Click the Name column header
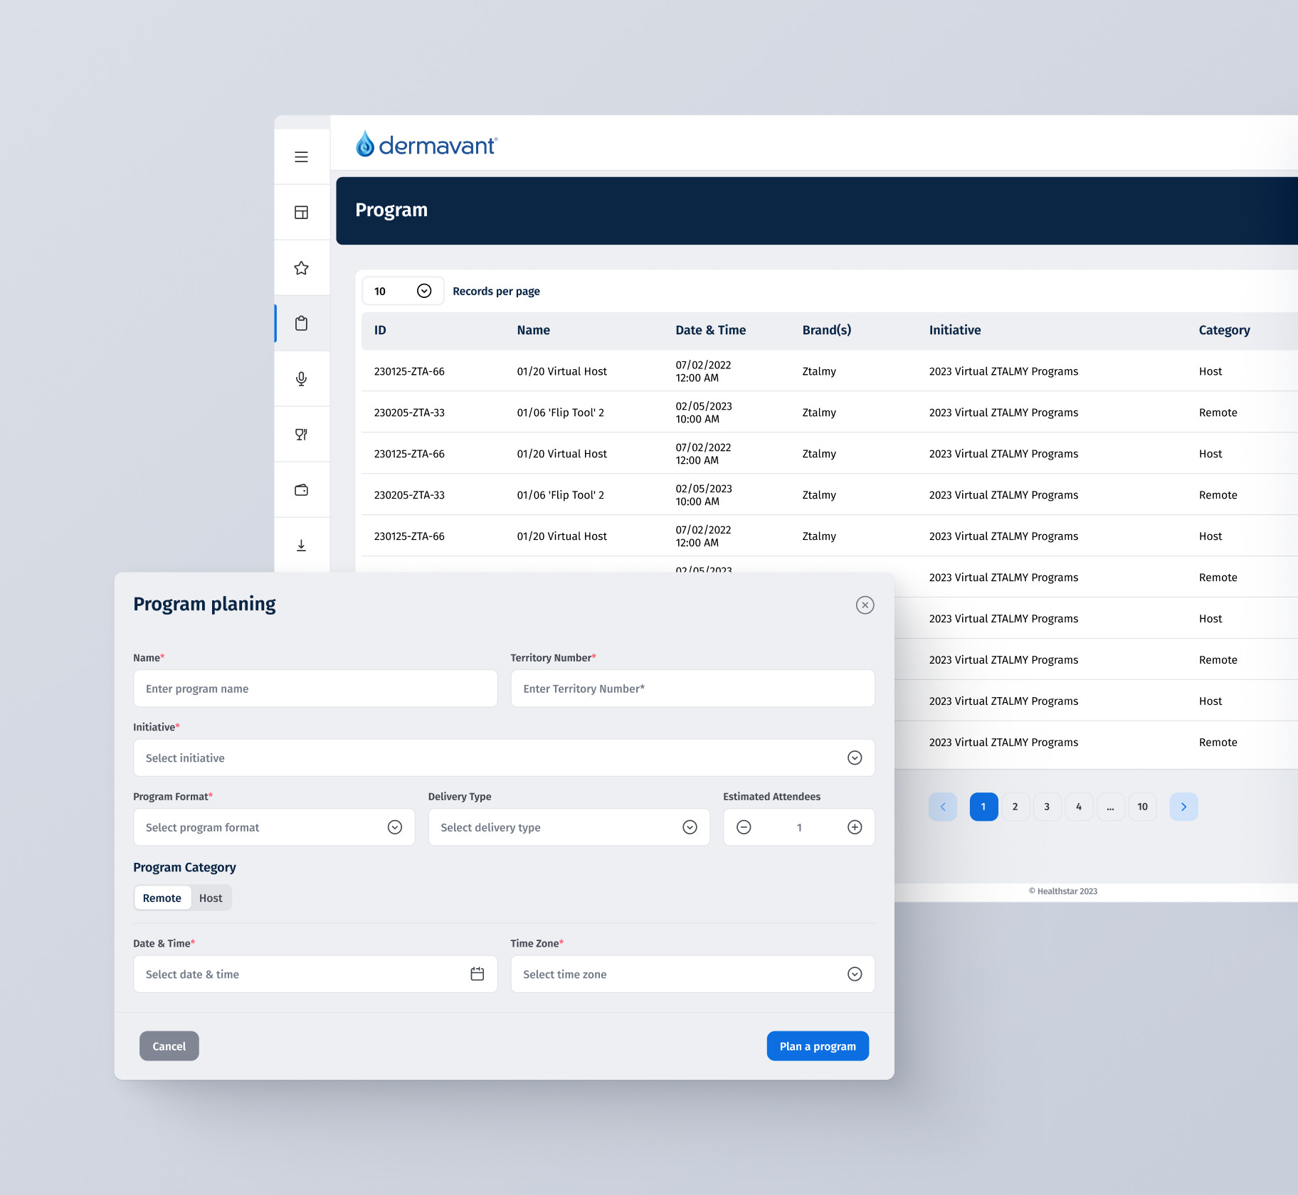Viewport: 1298px width, 1195px height. [533, 330]
